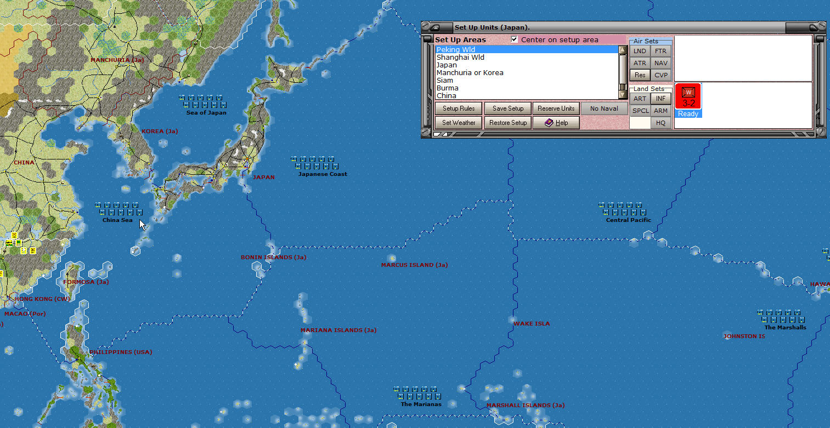
Task: Click the Central Pacific map label
Action: pyautogui.click(x=629, y=220)
